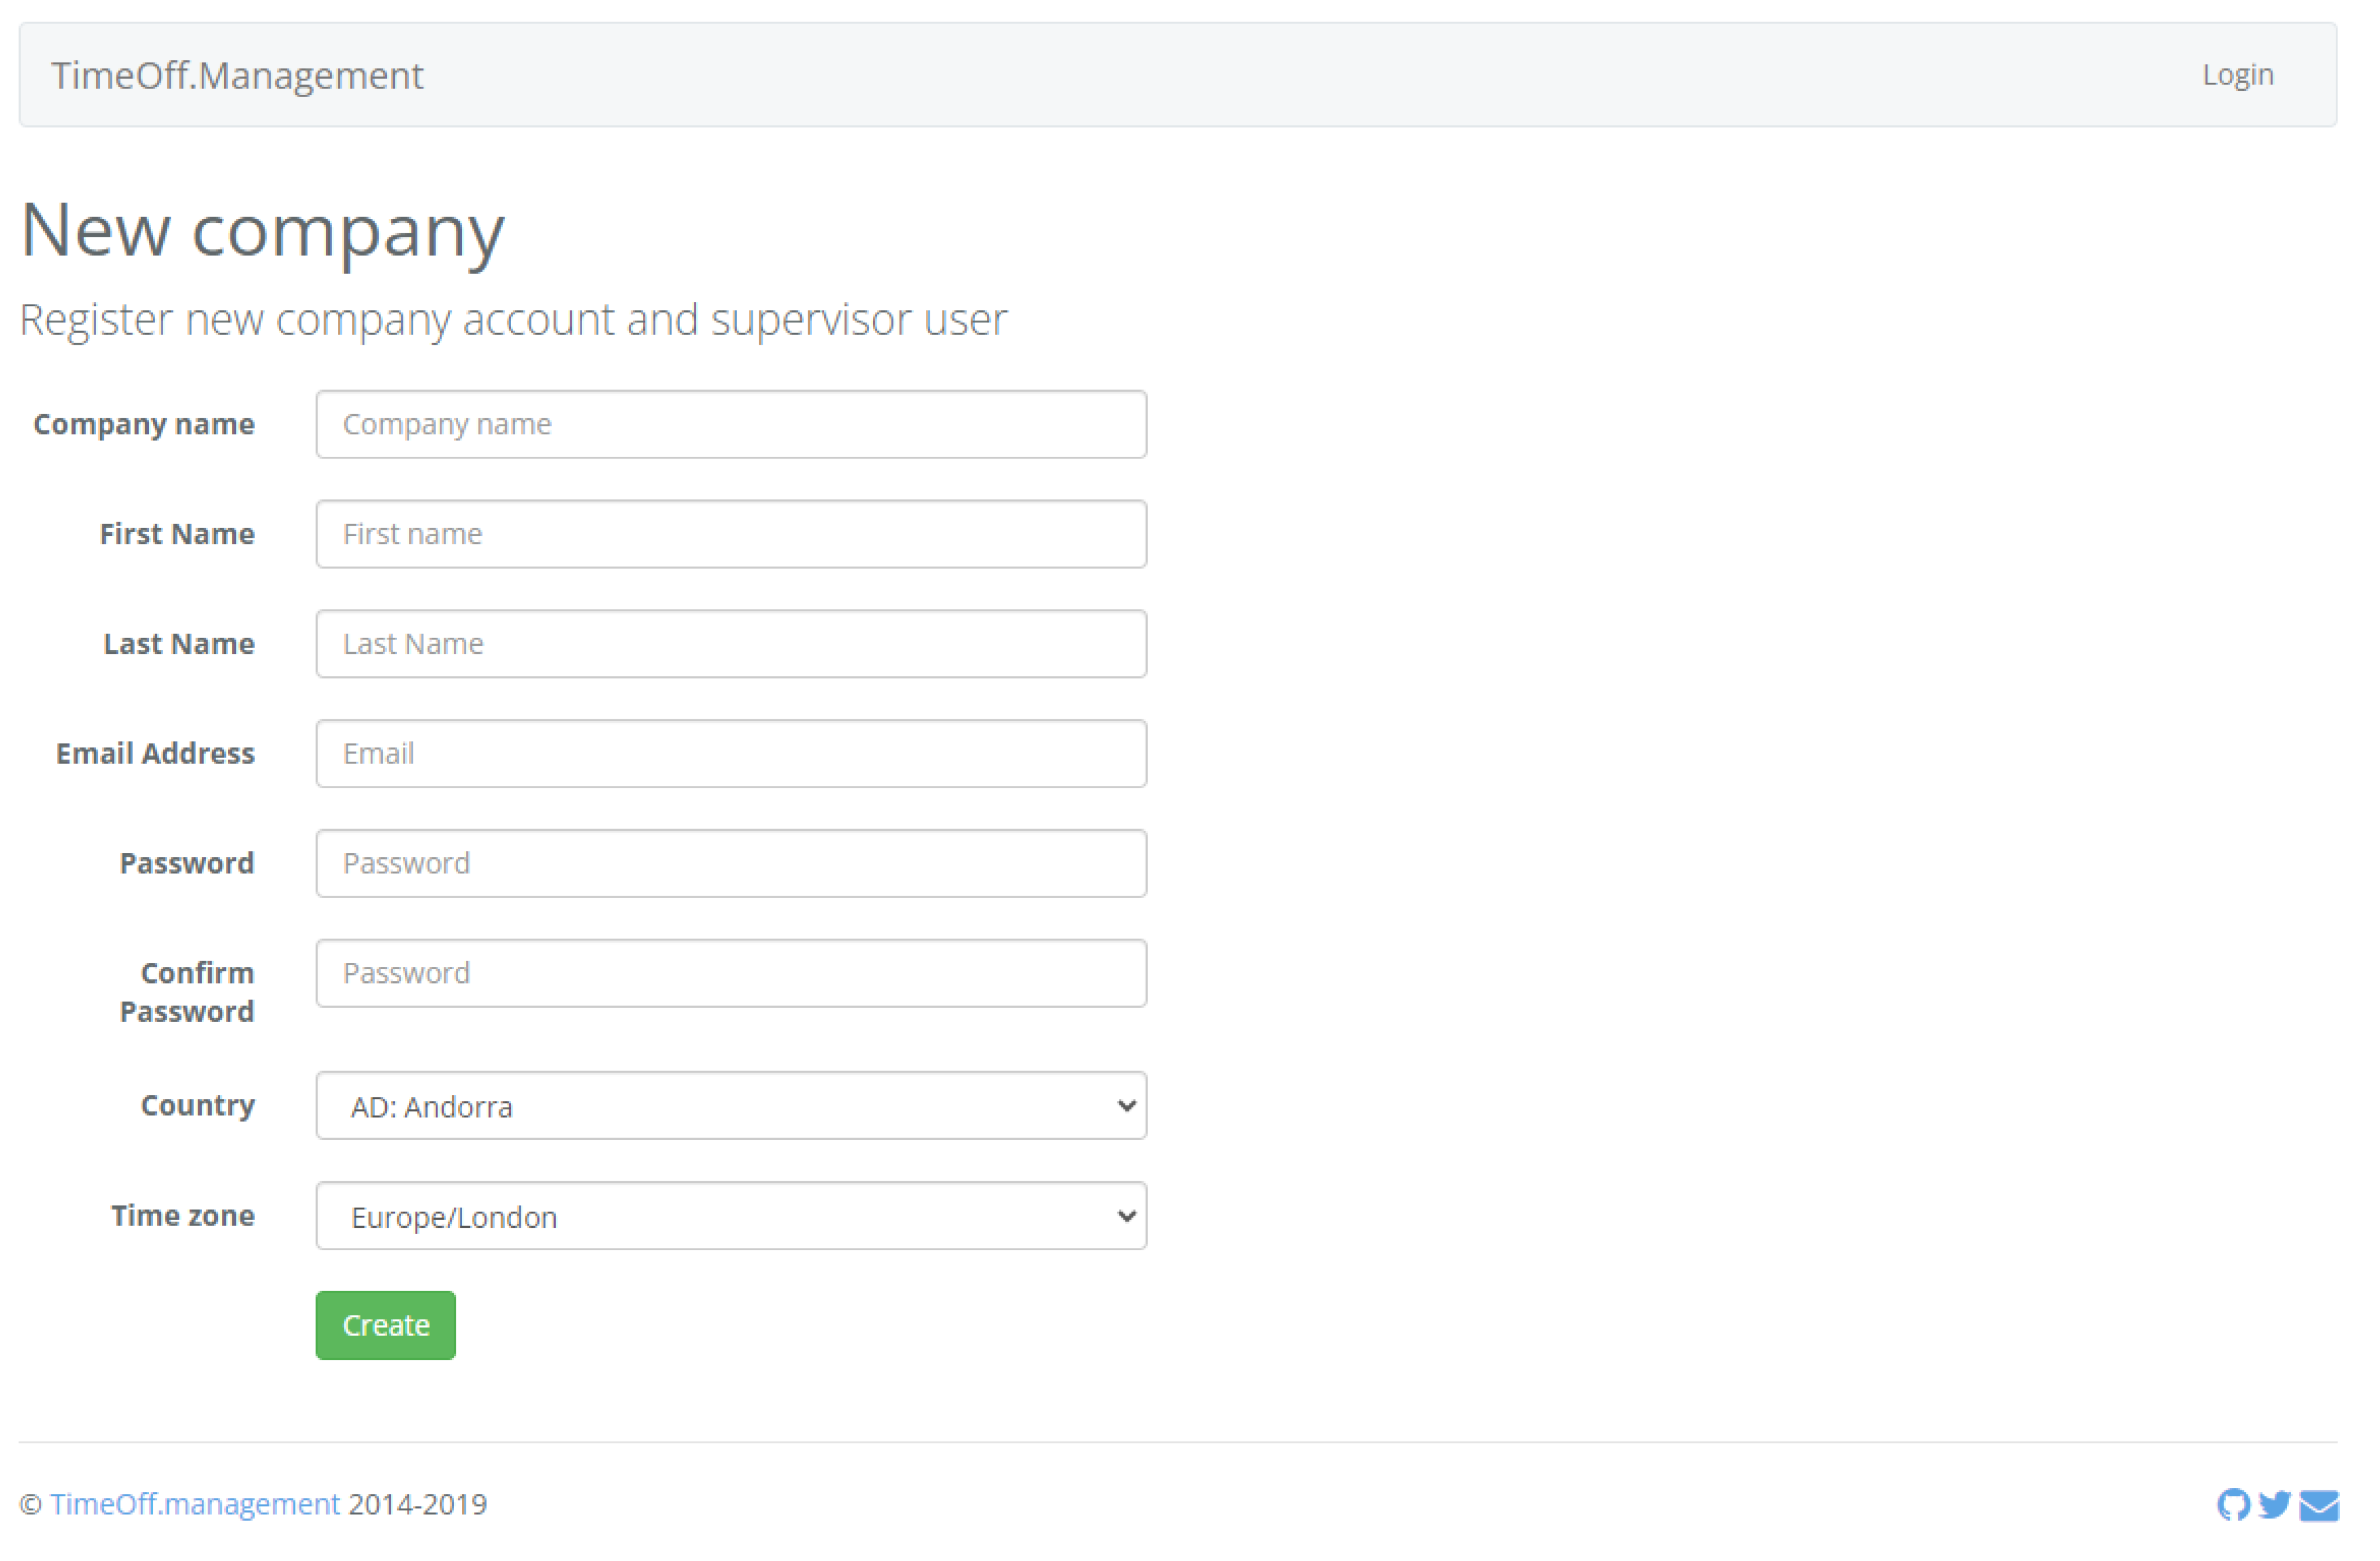Click the bold "Company name" form label

144,424
